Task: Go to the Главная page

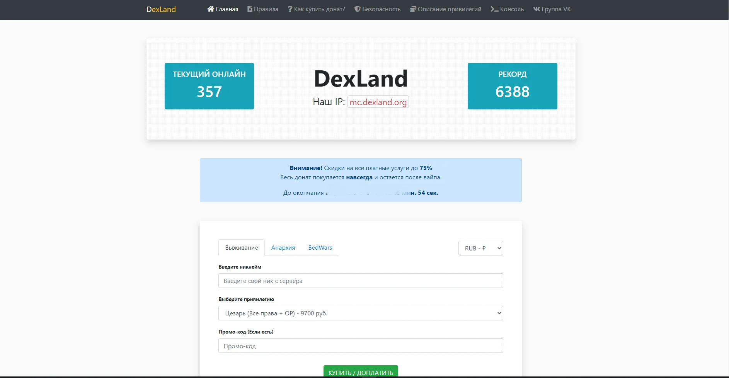Action: (223, 9)
